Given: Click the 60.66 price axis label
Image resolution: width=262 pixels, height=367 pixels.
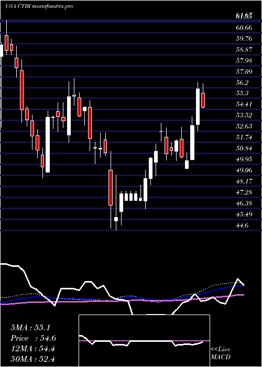Looking at the screenshot, I should [x=244, y=28].
